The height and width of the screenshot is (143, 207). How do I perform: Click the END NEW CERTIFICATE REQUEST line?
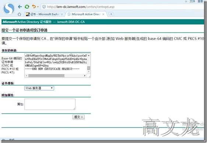click(x=52, y=69)
